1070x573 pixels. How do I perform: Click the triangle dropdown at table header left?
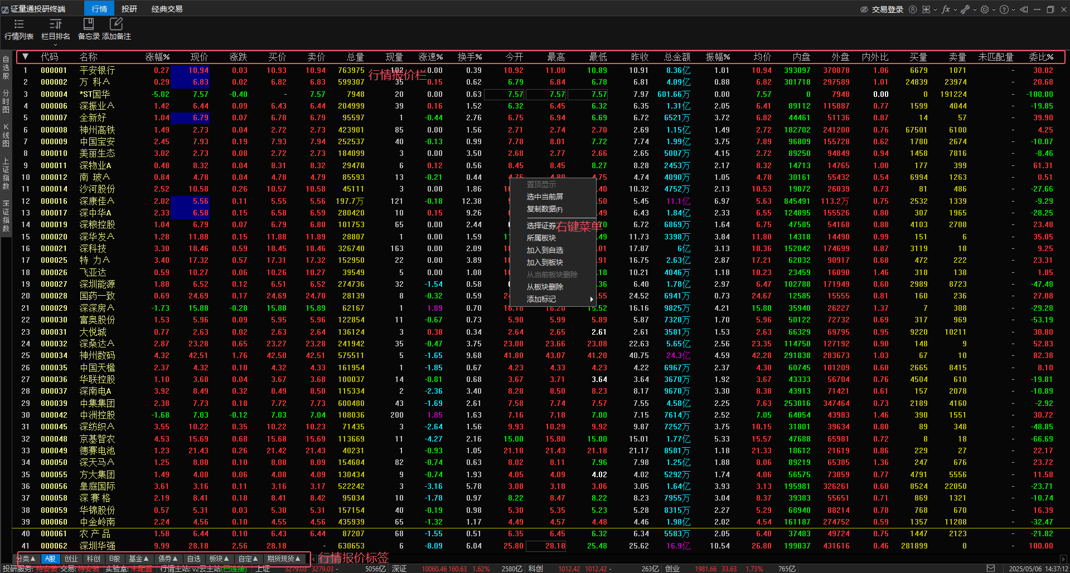(x=25, y=57)
